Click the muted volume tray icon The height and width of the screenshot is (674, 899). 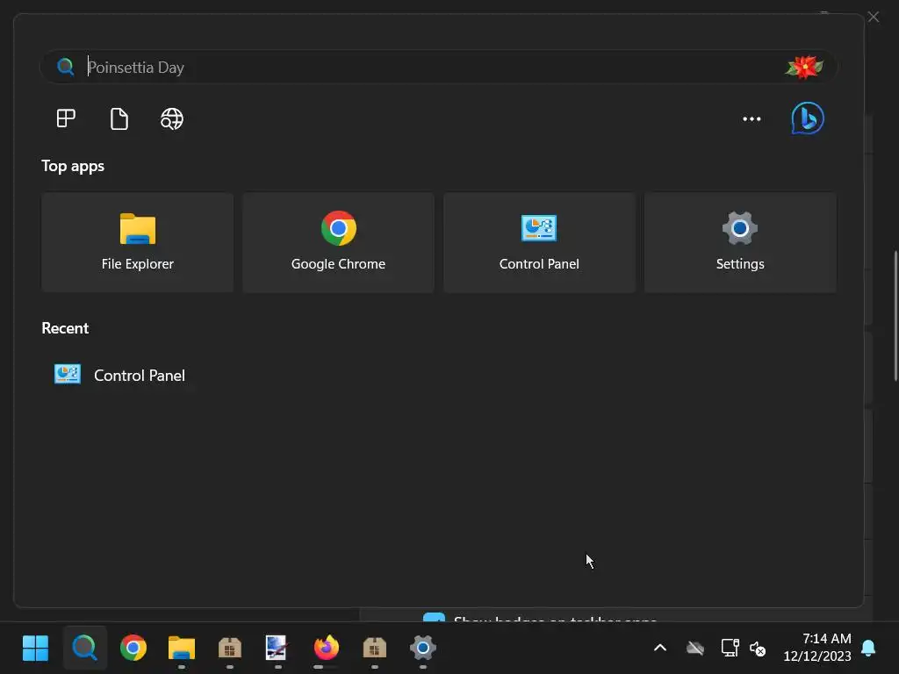pos(758,649)
